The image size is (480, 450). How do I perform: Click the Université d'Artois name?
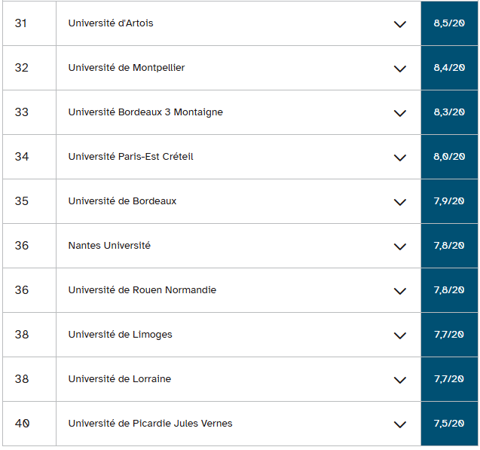click(x=111, y=23)
